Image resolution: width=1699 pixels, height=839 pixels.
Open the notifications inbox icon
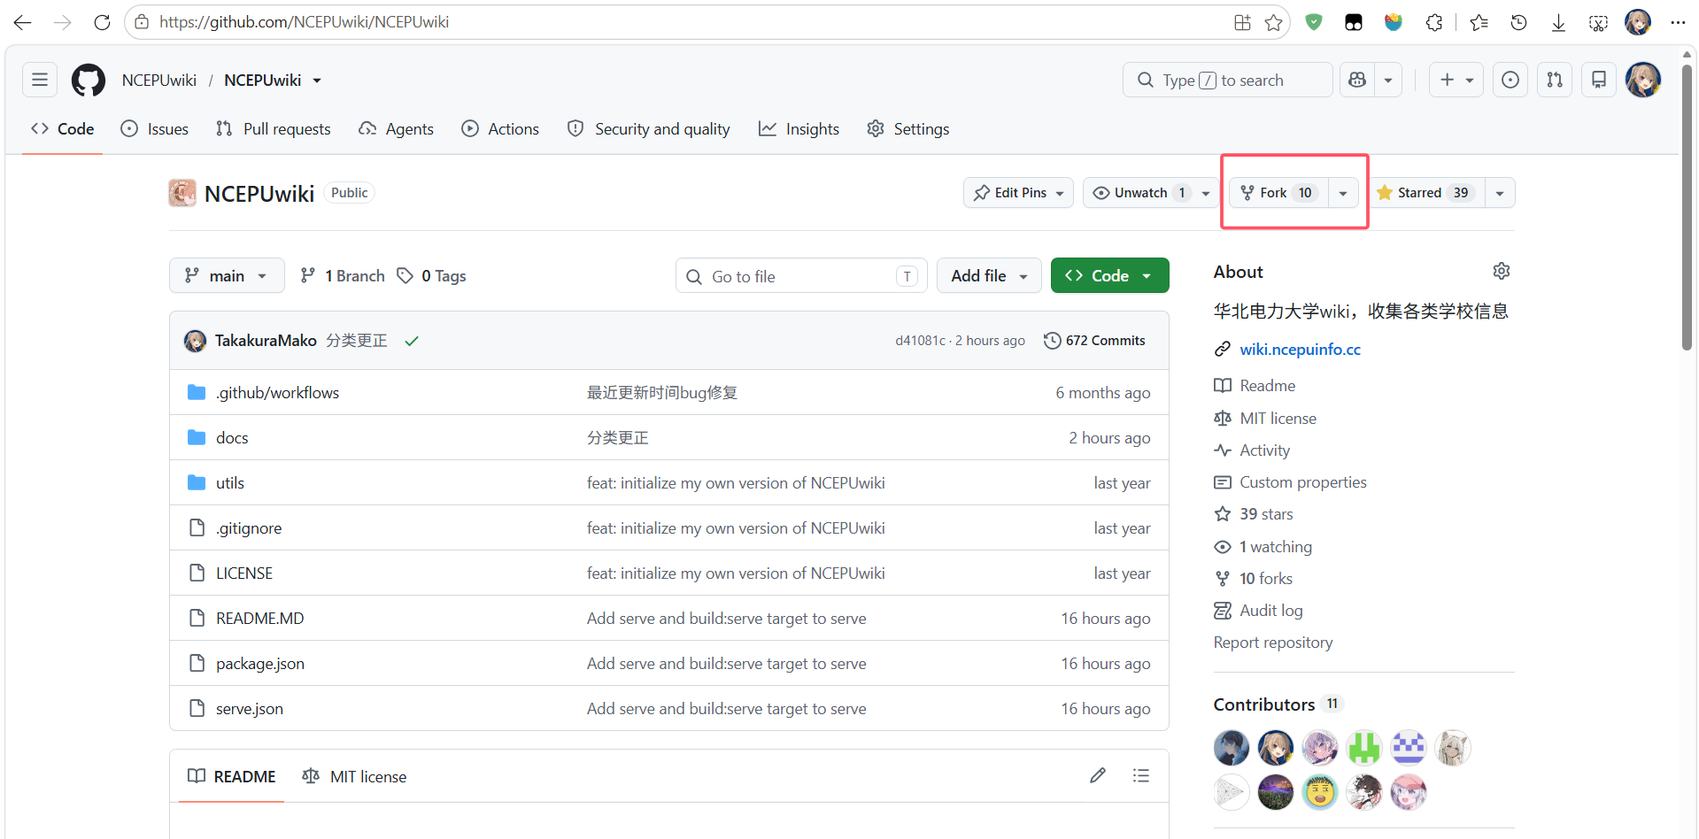click(1599, 81)
